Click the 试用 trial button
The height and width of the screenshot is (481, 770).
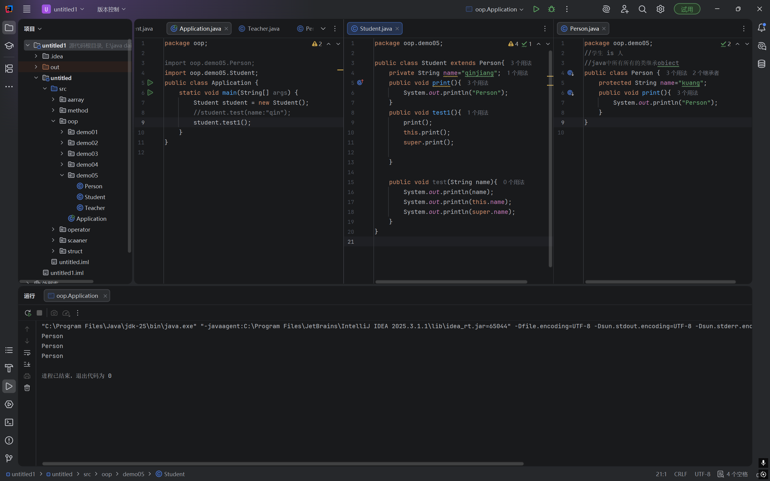click(x=687, y=9)
